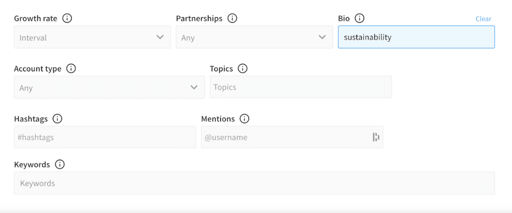Click the icon inside the Mentions field

tap(376, 137)
